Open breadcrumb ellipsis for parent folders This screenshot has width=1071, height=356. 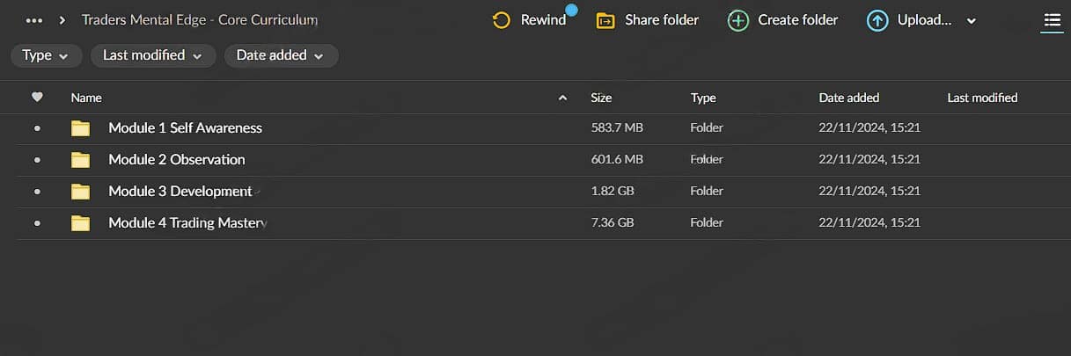point(34,20)
